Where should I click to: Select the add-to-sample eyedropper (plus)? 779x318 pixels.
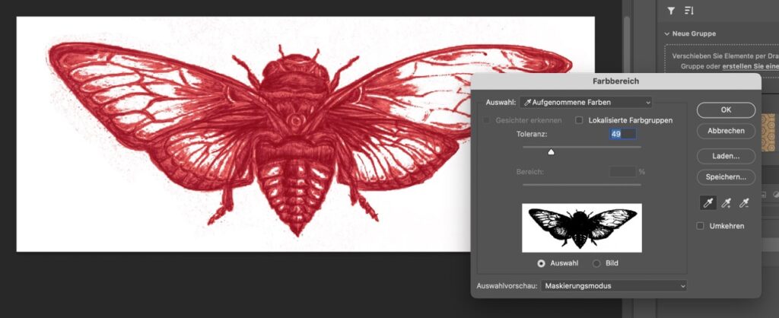tap(726, 202)
